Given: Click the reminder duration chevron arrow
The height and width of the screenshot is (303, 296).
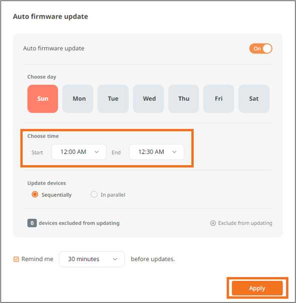Looking at the screenshot, I should coord(115,259).
